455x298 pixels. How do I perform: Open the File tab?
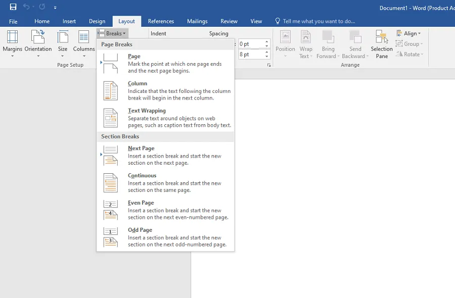tap(13, 21)
